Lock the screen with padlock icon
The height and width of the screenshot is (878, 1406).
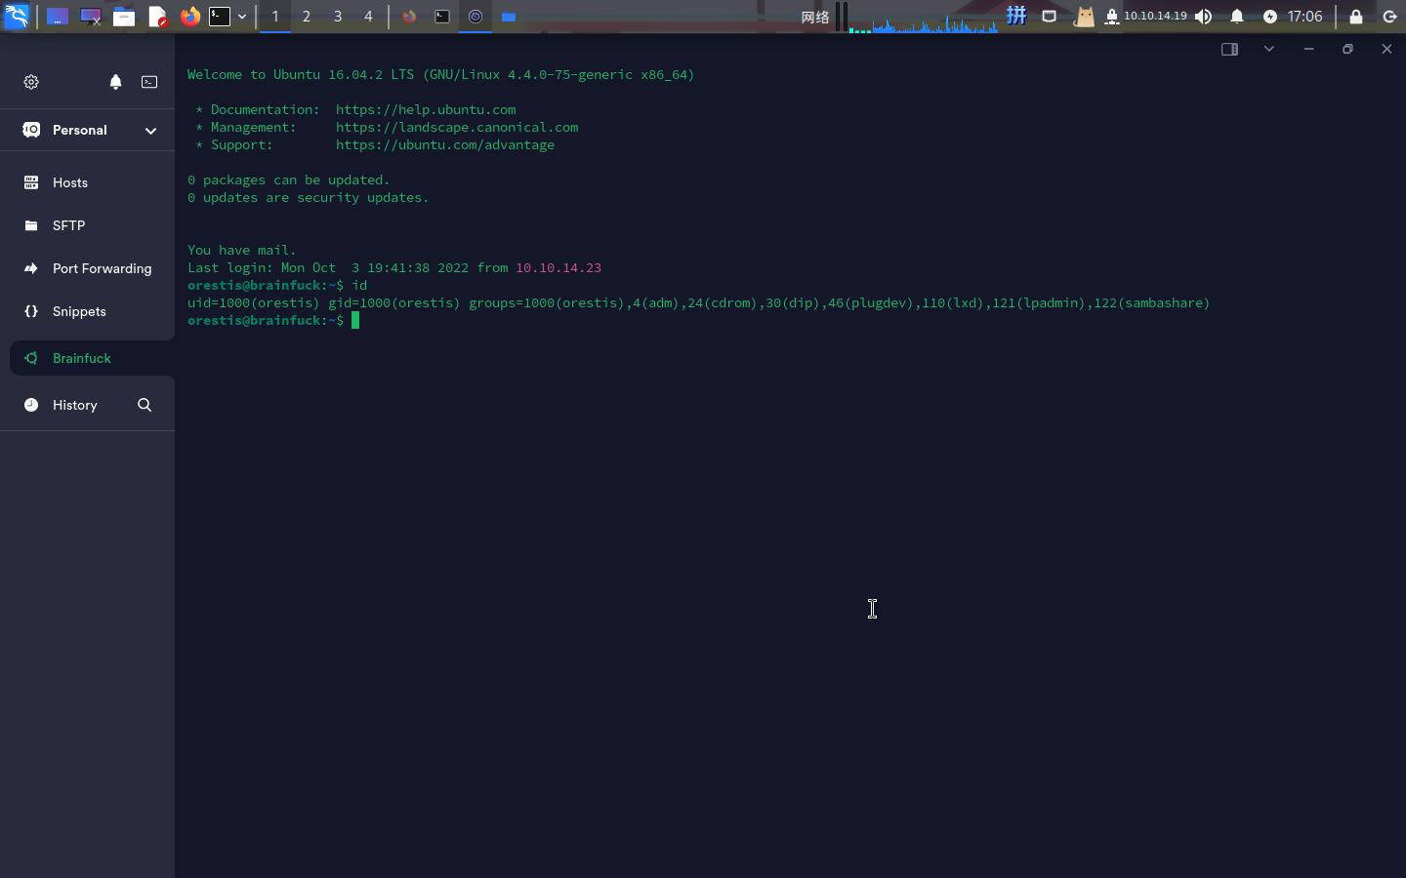point(1356,17)
